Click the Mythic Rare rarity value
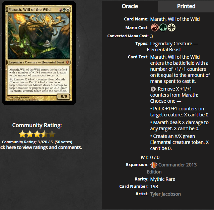Viewport: 214px width, 210px height. [163, 179]
